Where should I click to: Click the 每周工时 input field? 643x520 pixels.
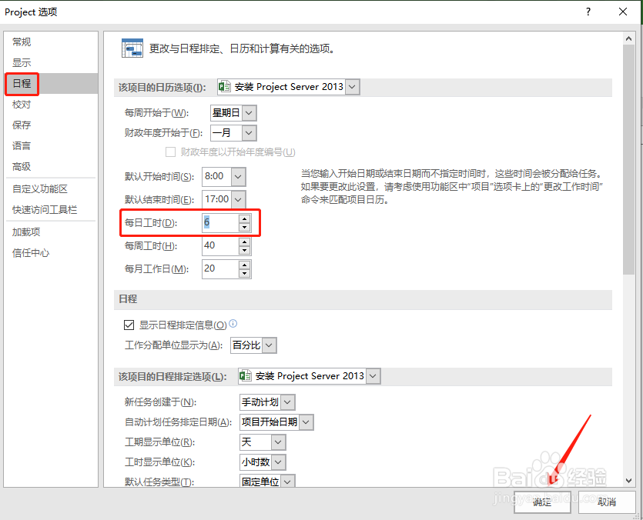[x=220, y=246]
